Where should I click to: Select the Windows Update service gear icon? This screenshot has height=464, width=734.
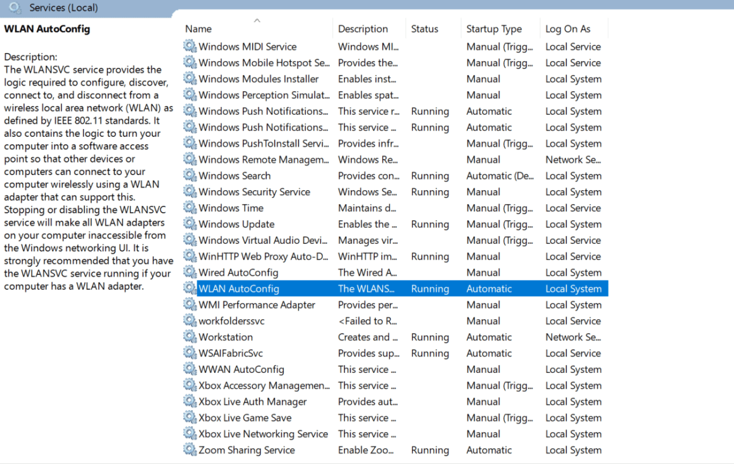(x=190, y=224)
